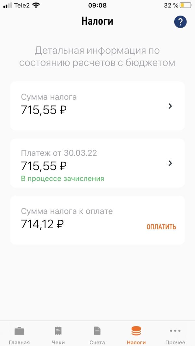
Task: Tap the Сумма налога к оплате card
Action: tap(97, 220)
